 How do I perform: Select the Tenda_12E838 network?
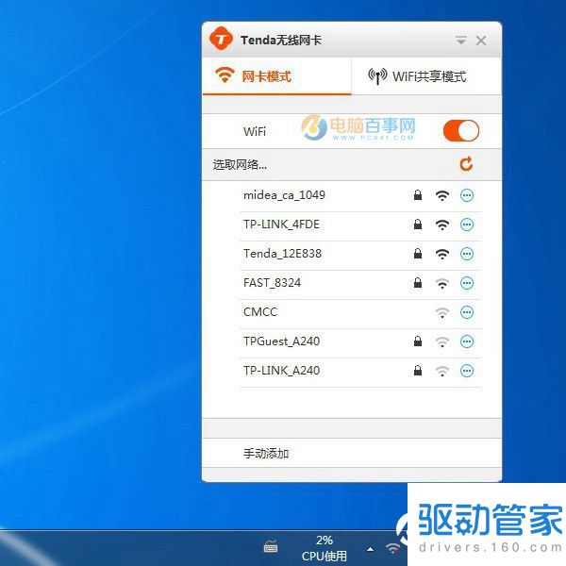[360, 255]
